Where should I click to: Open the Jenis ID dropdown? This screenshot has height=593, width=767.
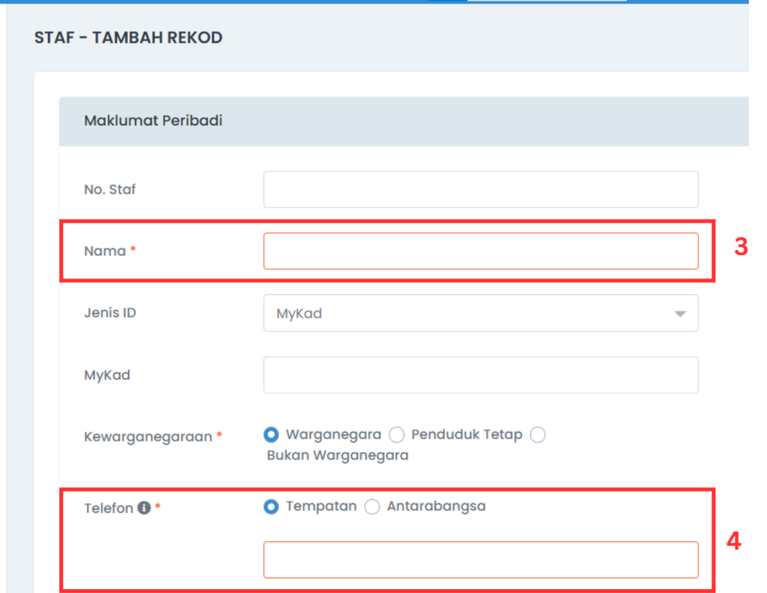click(480, 313)
